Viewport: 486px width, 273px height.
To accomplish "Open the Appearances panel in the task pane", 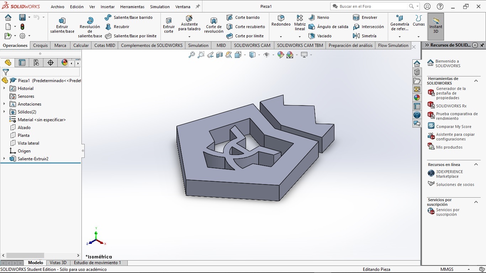I will click(x=417, y=97).
